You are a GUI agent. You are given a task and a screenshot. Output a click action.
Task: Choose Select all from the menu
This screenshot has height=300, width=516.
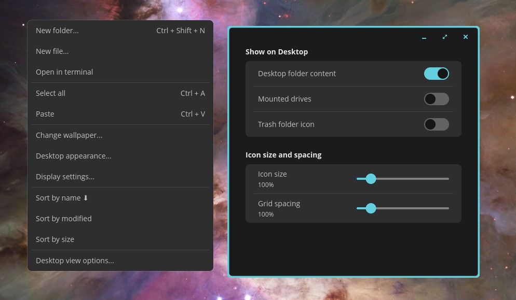120,93
